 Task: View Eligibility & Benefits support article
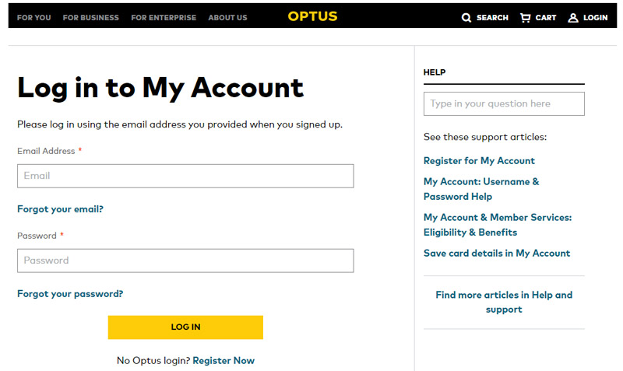point(498,225)
